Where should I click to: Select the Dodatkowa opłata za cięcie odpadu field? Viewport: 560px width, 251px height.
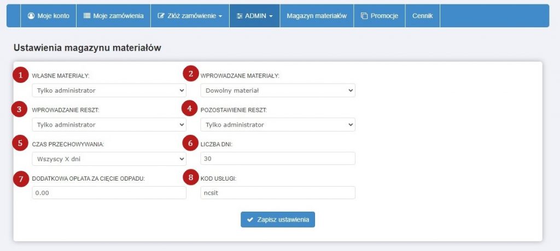pyautogui.click(x=109, y=193)
